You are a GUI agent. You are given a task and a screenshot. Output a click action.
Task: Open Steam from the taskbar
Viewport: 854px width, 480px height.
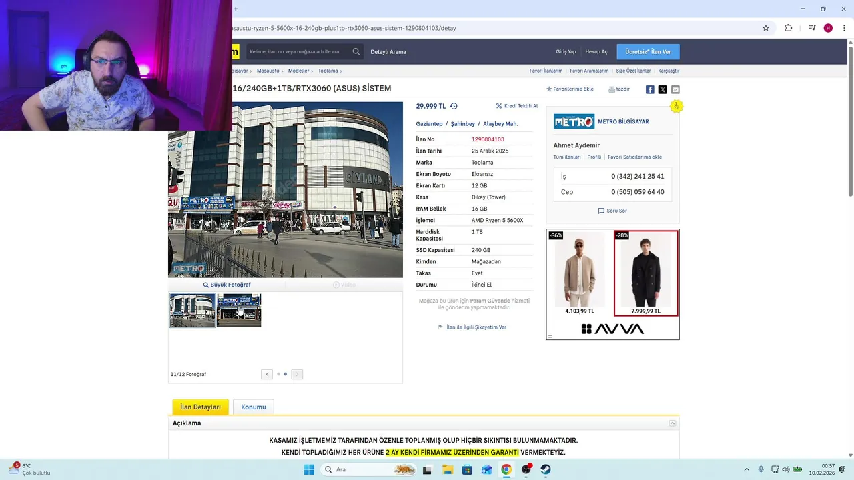point(546,469)
